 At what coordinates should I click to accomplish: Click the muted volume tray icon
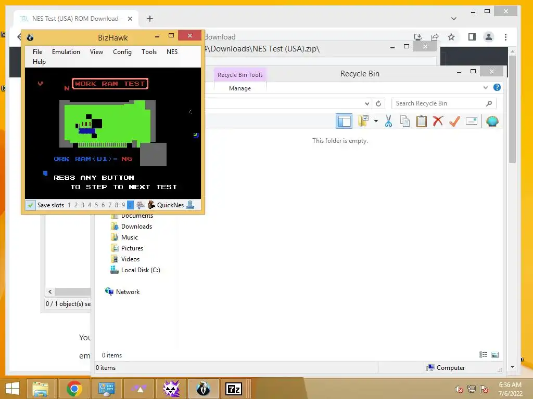(x=459, y=389)
